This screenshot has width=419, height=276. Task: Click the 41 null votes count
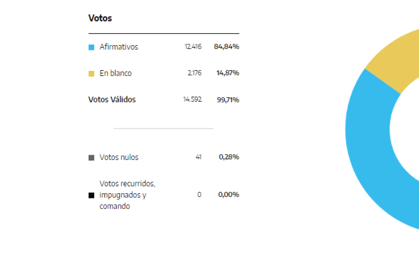(x=199, y=157)
